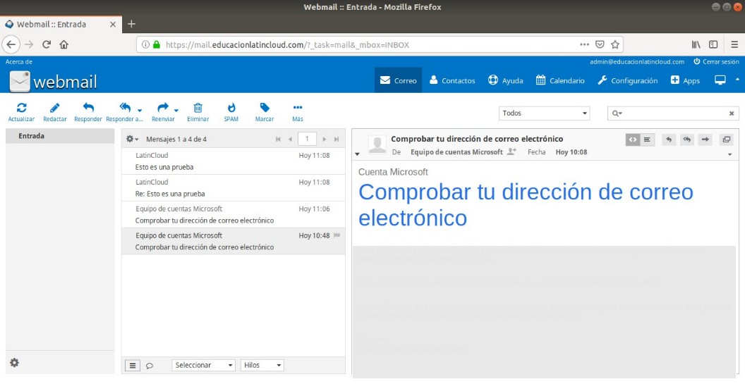Open a new Firefox tab
Image resolution: width=745 pixels, height=384 pixels.
coord(132,24)
